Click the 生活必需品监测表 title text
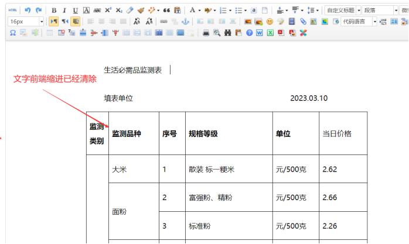Screen dimensions: 409x244 click(x=133, y=70)
